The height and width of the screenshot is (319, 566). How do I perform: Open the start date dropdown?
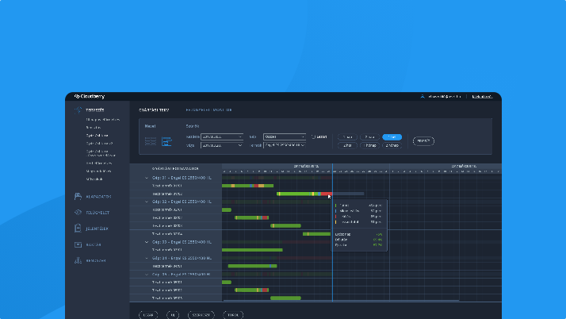pos(221,136)
